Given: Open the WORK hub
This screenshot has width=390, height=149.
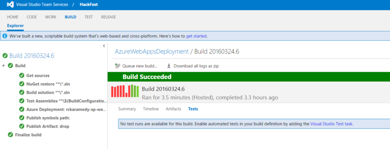Looking at the screenshot, I should (x=51, y=17).
